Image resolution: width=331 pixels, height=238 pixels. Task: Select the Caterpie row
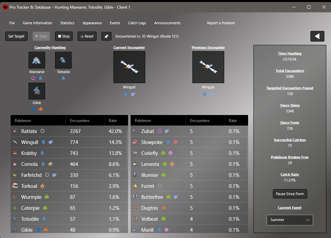(x=69, y=208)
